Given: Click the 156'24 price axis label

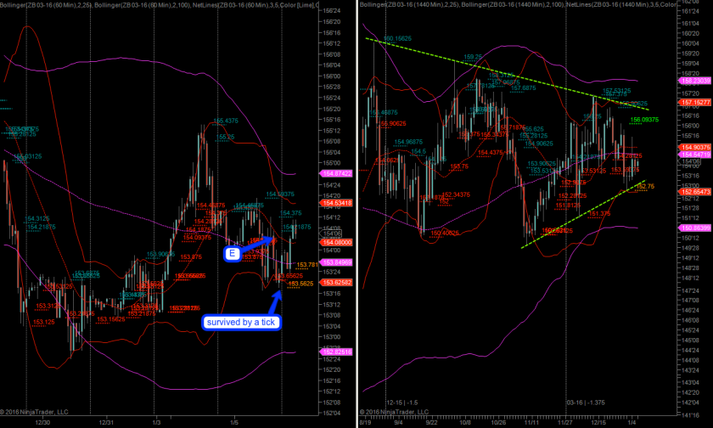Looking at the screenshot, I should click(332, 11).
